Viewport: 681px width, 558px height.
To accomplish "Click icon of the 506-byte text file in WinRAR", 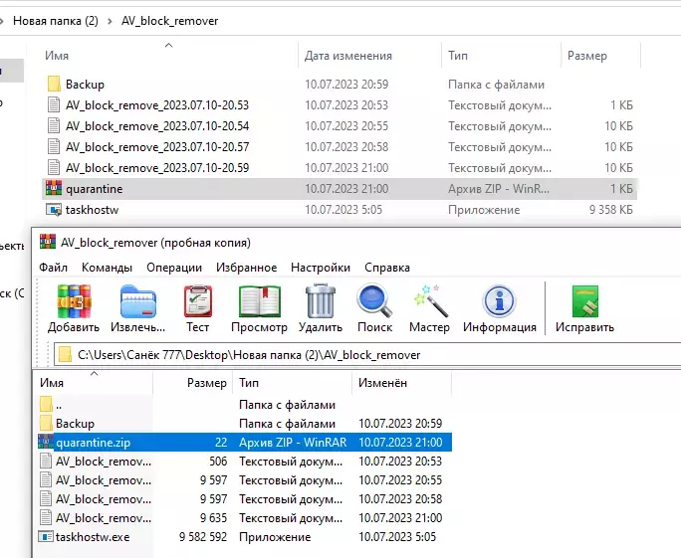I will (x=46, y=461).
